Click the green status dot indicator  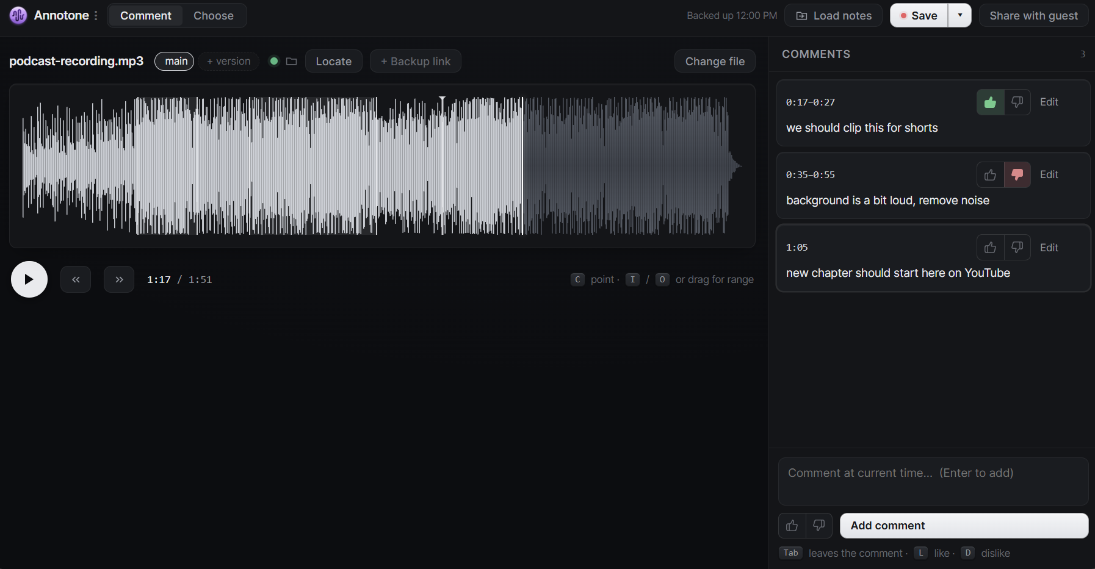pos(274,61)
